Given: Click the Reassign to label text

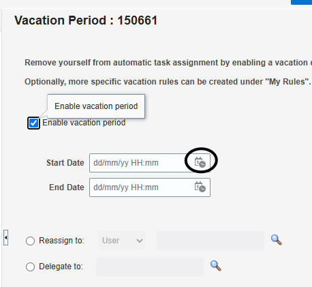Looking at the screenshot, I should pos(61,241).
